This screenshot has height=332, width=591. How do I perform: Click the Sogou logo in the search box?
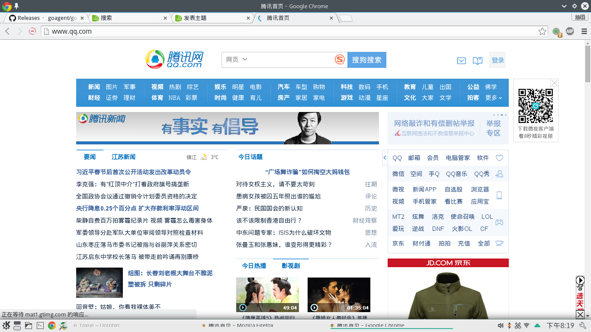(x=340, y=60)
